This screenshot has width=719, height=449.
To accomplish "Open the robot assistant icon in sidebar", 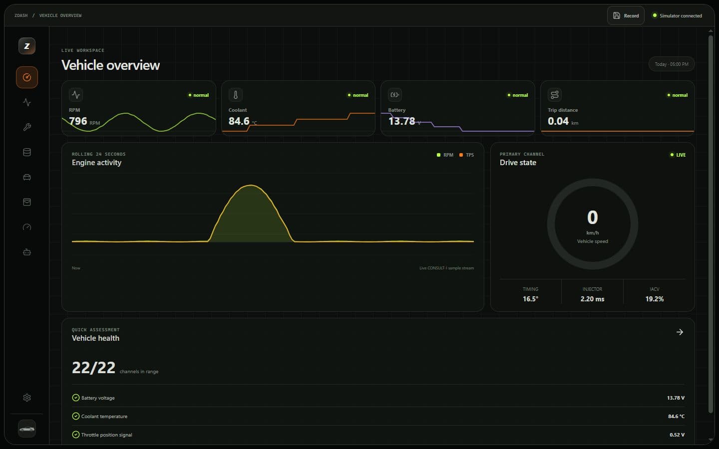I will coord(27,252).
